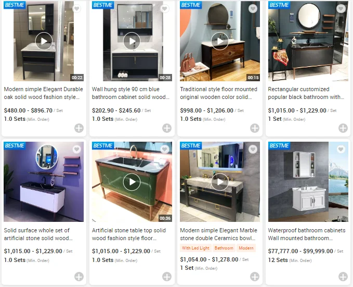The height and width of the screenshot is (287, 353).
Task: Add oak solid wood cabinet to compare with plus icon
Action: pos(79,128)
